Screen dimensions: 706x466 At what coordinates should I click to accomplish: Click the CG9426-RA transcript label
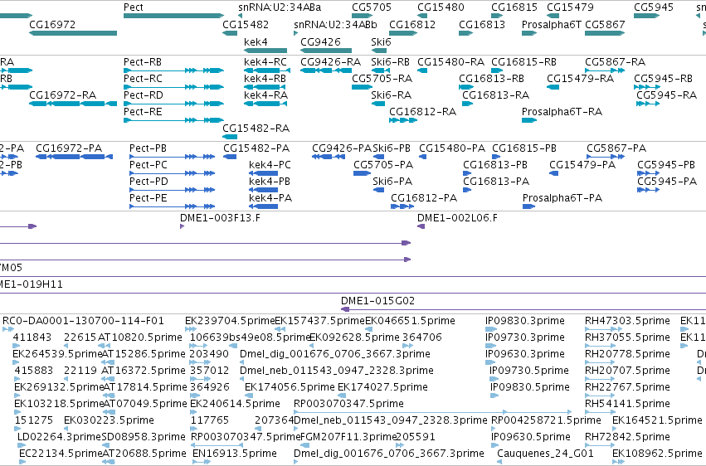(x=330, y=61)
